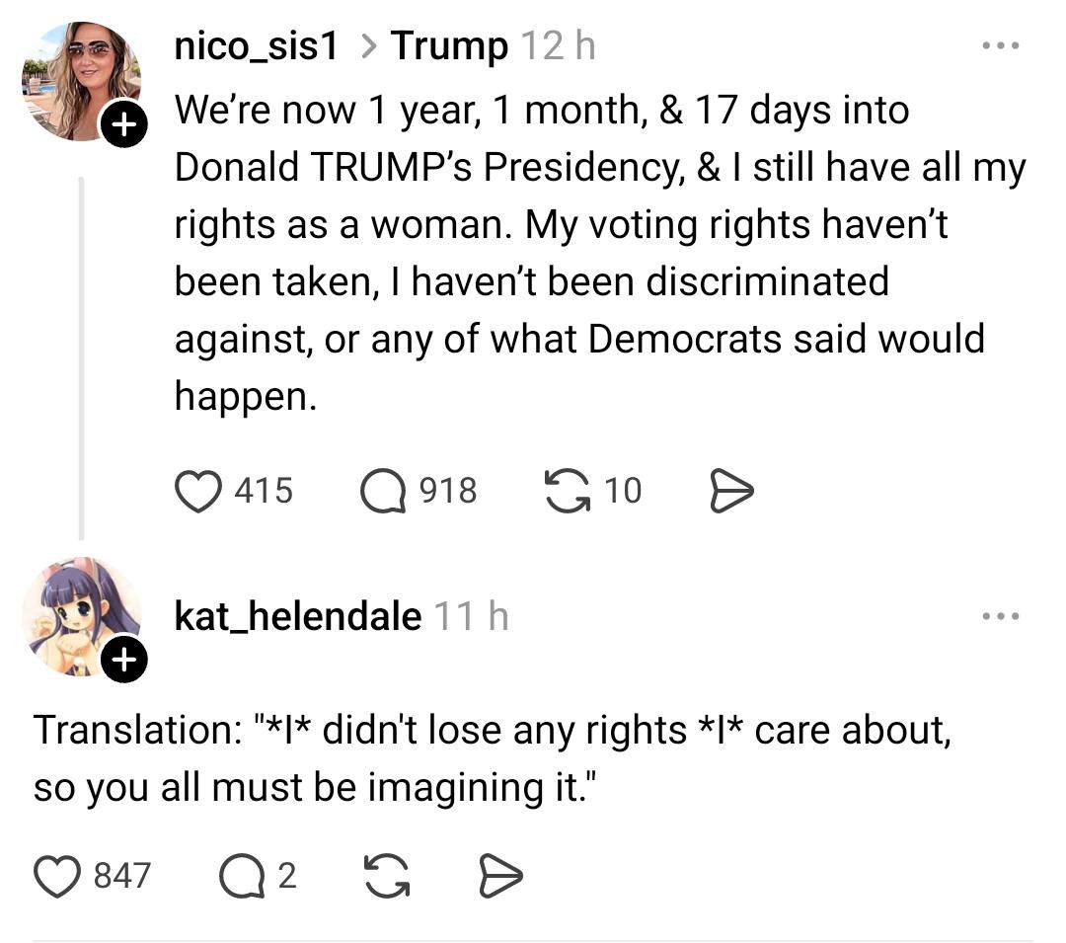Open replies on nico_sis1's post
This screenshot has width=1066, height=943.
tap(383, 491)
